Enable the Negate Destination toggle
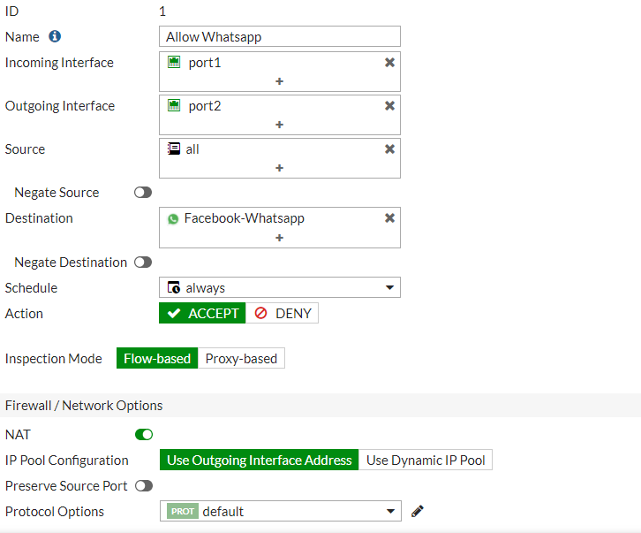This screenshot has height=533, width=641. click(143, 263)
